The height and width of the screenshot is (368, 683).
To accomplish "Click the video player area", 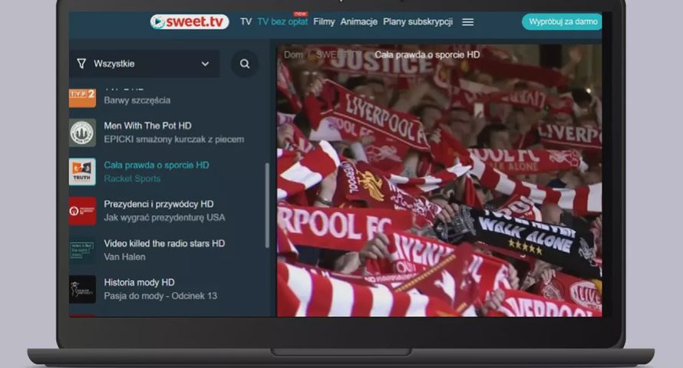I will click(440, 180).
